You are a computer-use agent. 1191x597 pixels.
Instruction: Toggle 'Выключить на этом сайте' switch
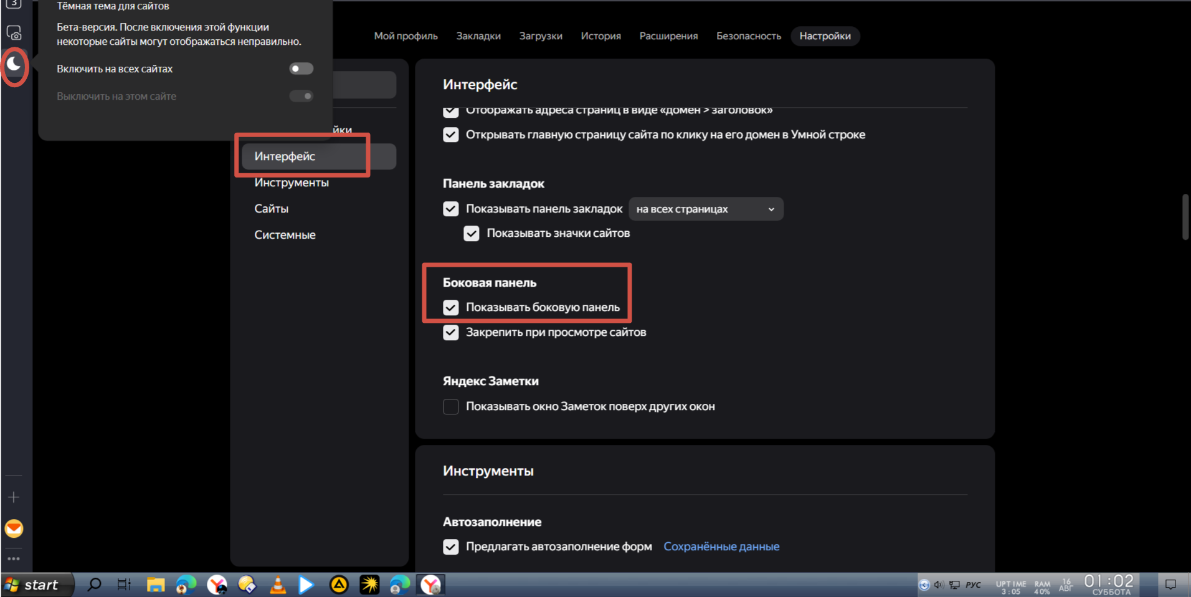(x=301, y=96)
